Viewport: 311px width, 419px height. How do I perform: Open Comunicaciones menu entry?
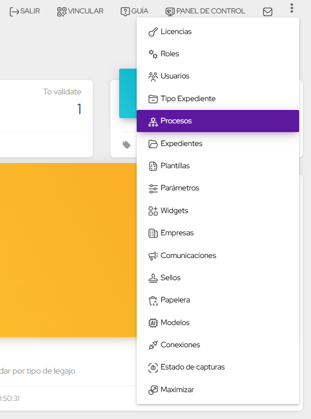tap(188, 256)
